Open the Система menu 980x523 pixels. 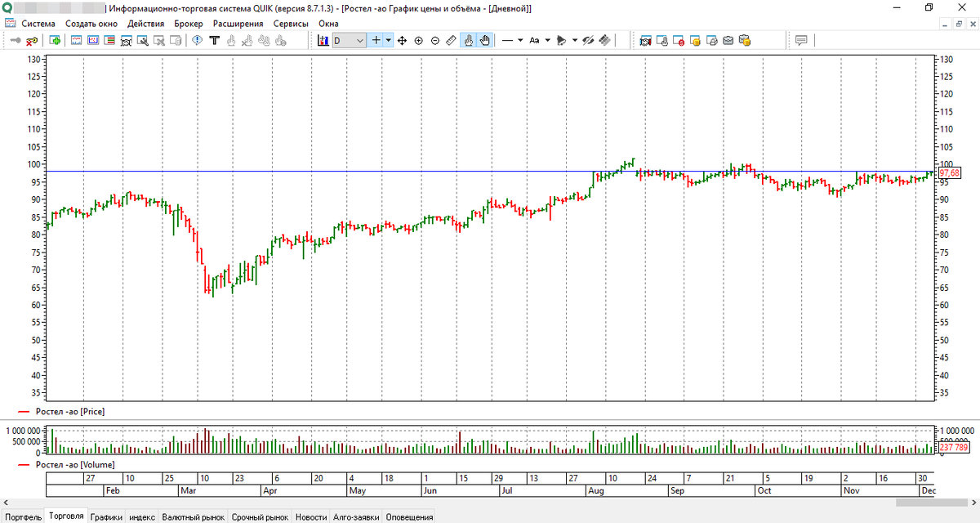pos(39,24)
